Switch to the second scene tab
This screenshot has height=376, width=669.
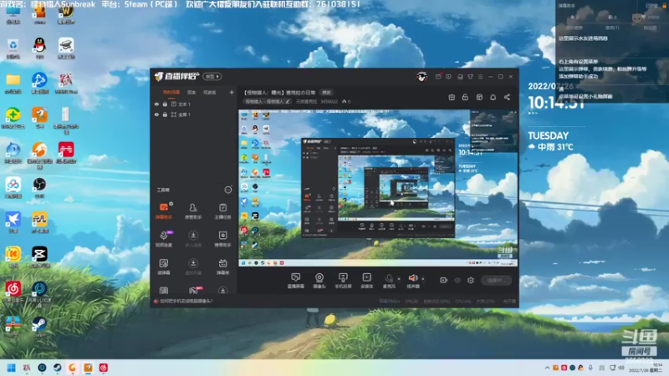coord(192,93)
